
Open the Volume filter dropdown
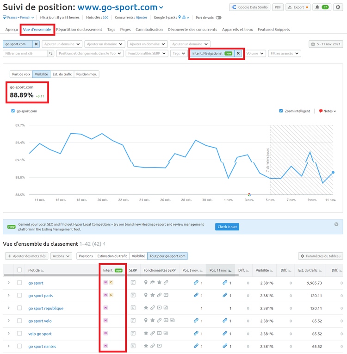(254, 54)
